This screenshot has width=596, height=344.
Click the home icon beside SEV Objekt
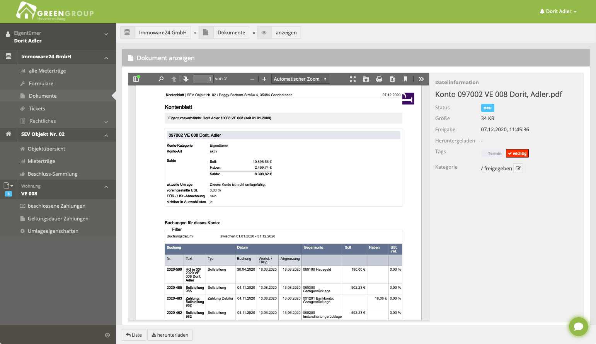tap(9, 134)
